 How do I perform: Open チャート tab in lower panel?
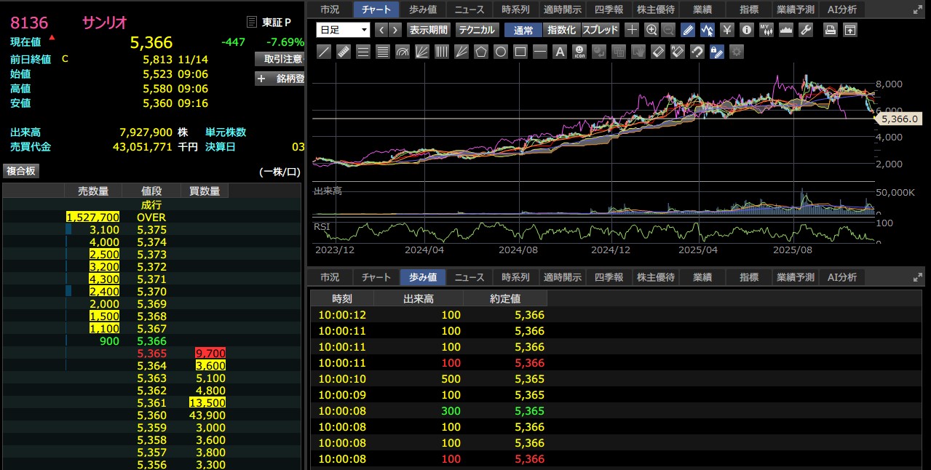[x=376, y=277]
